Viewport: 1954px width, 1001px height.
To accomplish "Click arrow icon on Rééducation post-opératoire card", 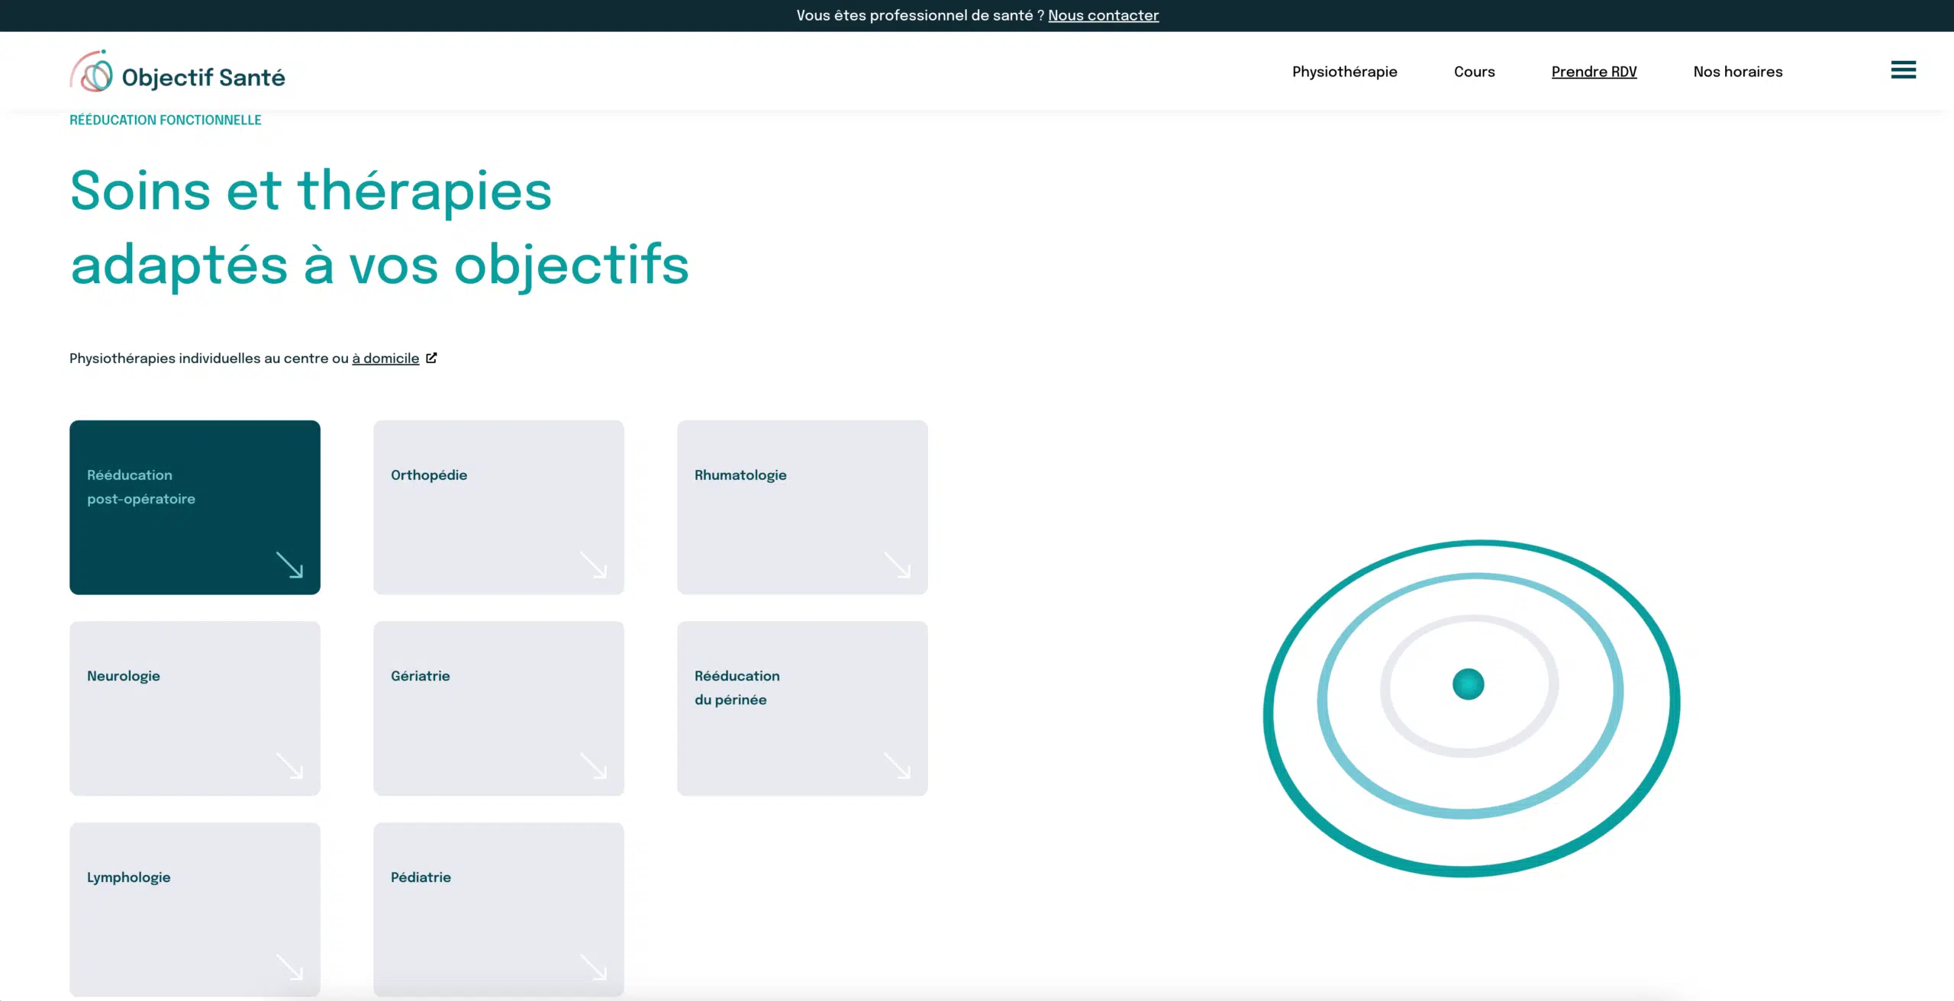I will tap(289, 565).
